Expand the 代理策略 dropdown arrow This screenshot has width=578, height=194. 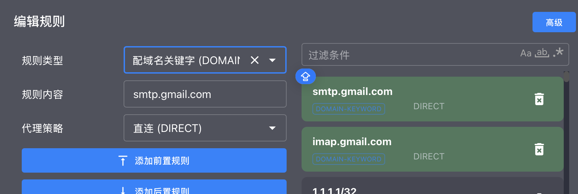(x=272, y=128)
